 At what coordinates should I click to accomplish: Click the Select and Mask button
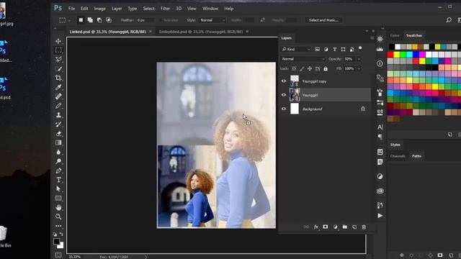(323, 20)
